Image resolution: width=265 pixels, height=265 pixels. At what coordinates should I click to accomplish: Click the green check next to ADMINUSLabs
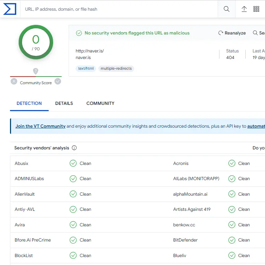(73, 179)
